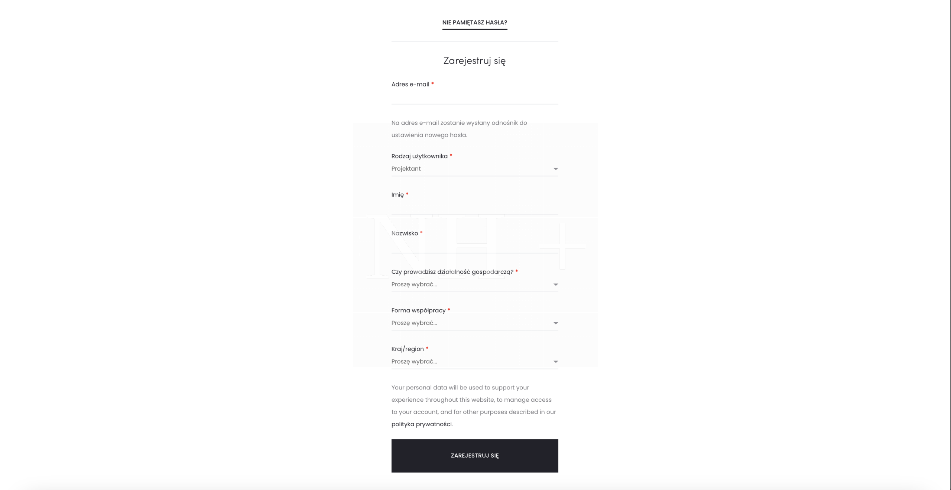
Task: Focus the Adres e-mail input field
Action: (474, 98)
